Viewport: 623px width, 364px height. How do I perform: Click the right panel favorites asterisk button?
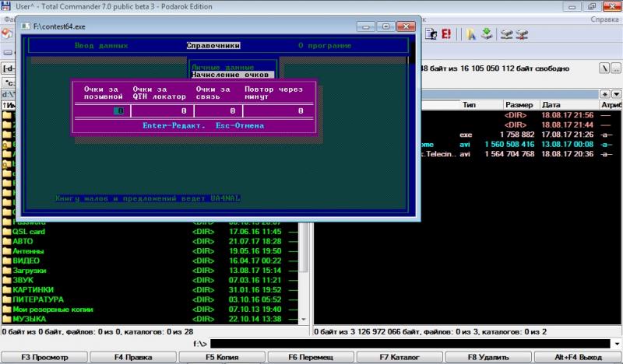[606, 93]
